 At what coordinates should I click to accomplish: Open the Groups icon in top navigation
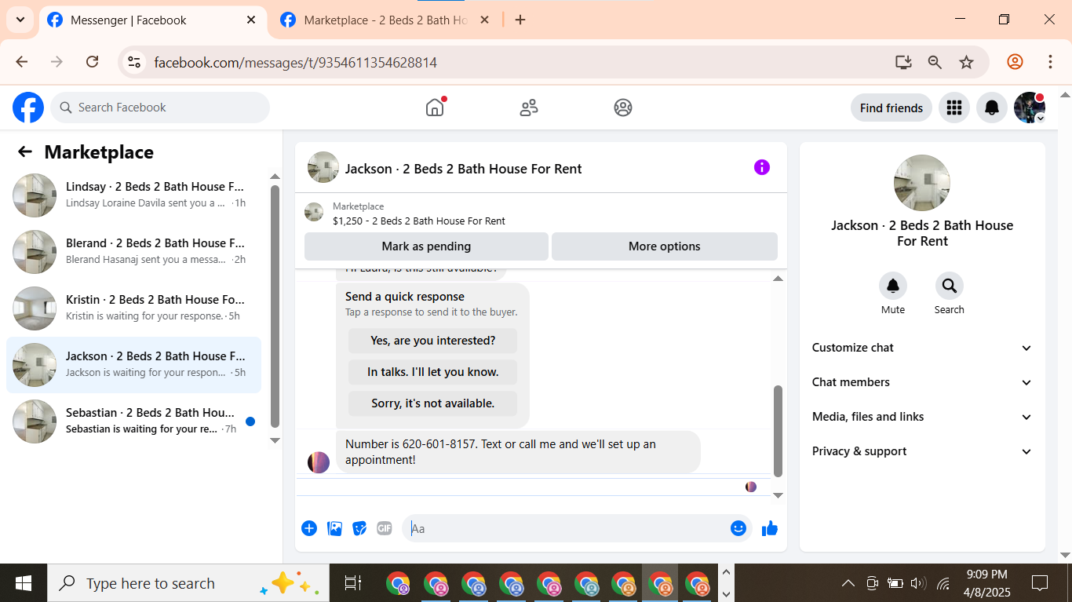pos(623,108)
